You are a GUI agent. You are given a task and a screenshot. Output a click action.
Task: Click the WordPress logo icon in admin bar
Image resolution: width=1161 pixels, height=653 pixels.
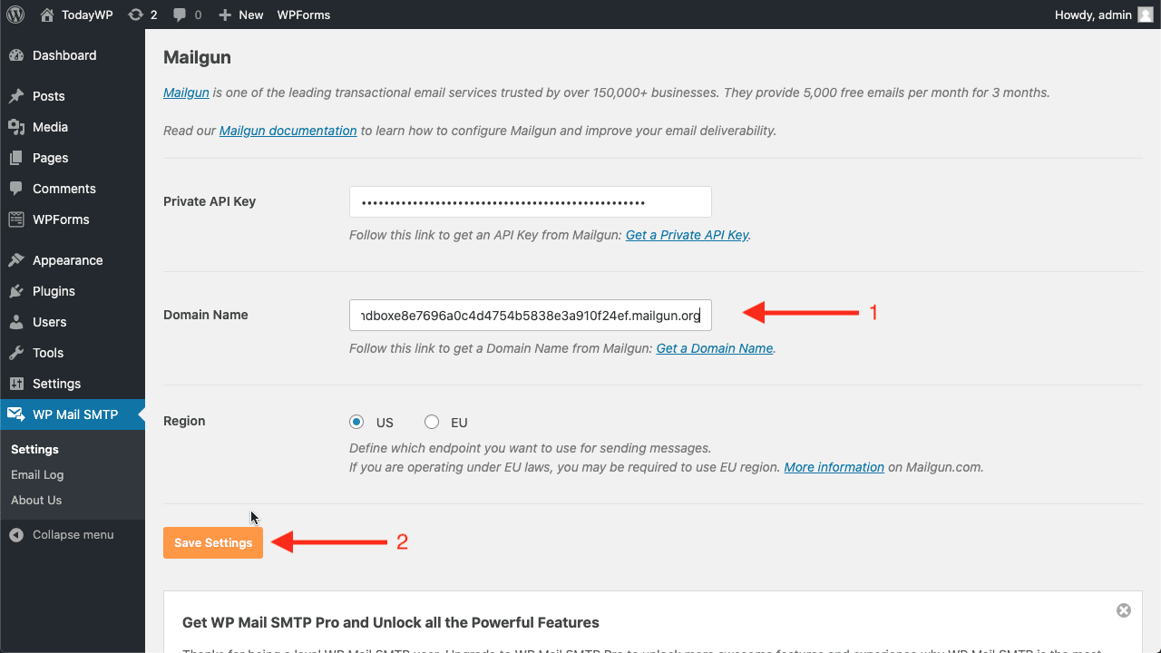(x=15, y=15)
